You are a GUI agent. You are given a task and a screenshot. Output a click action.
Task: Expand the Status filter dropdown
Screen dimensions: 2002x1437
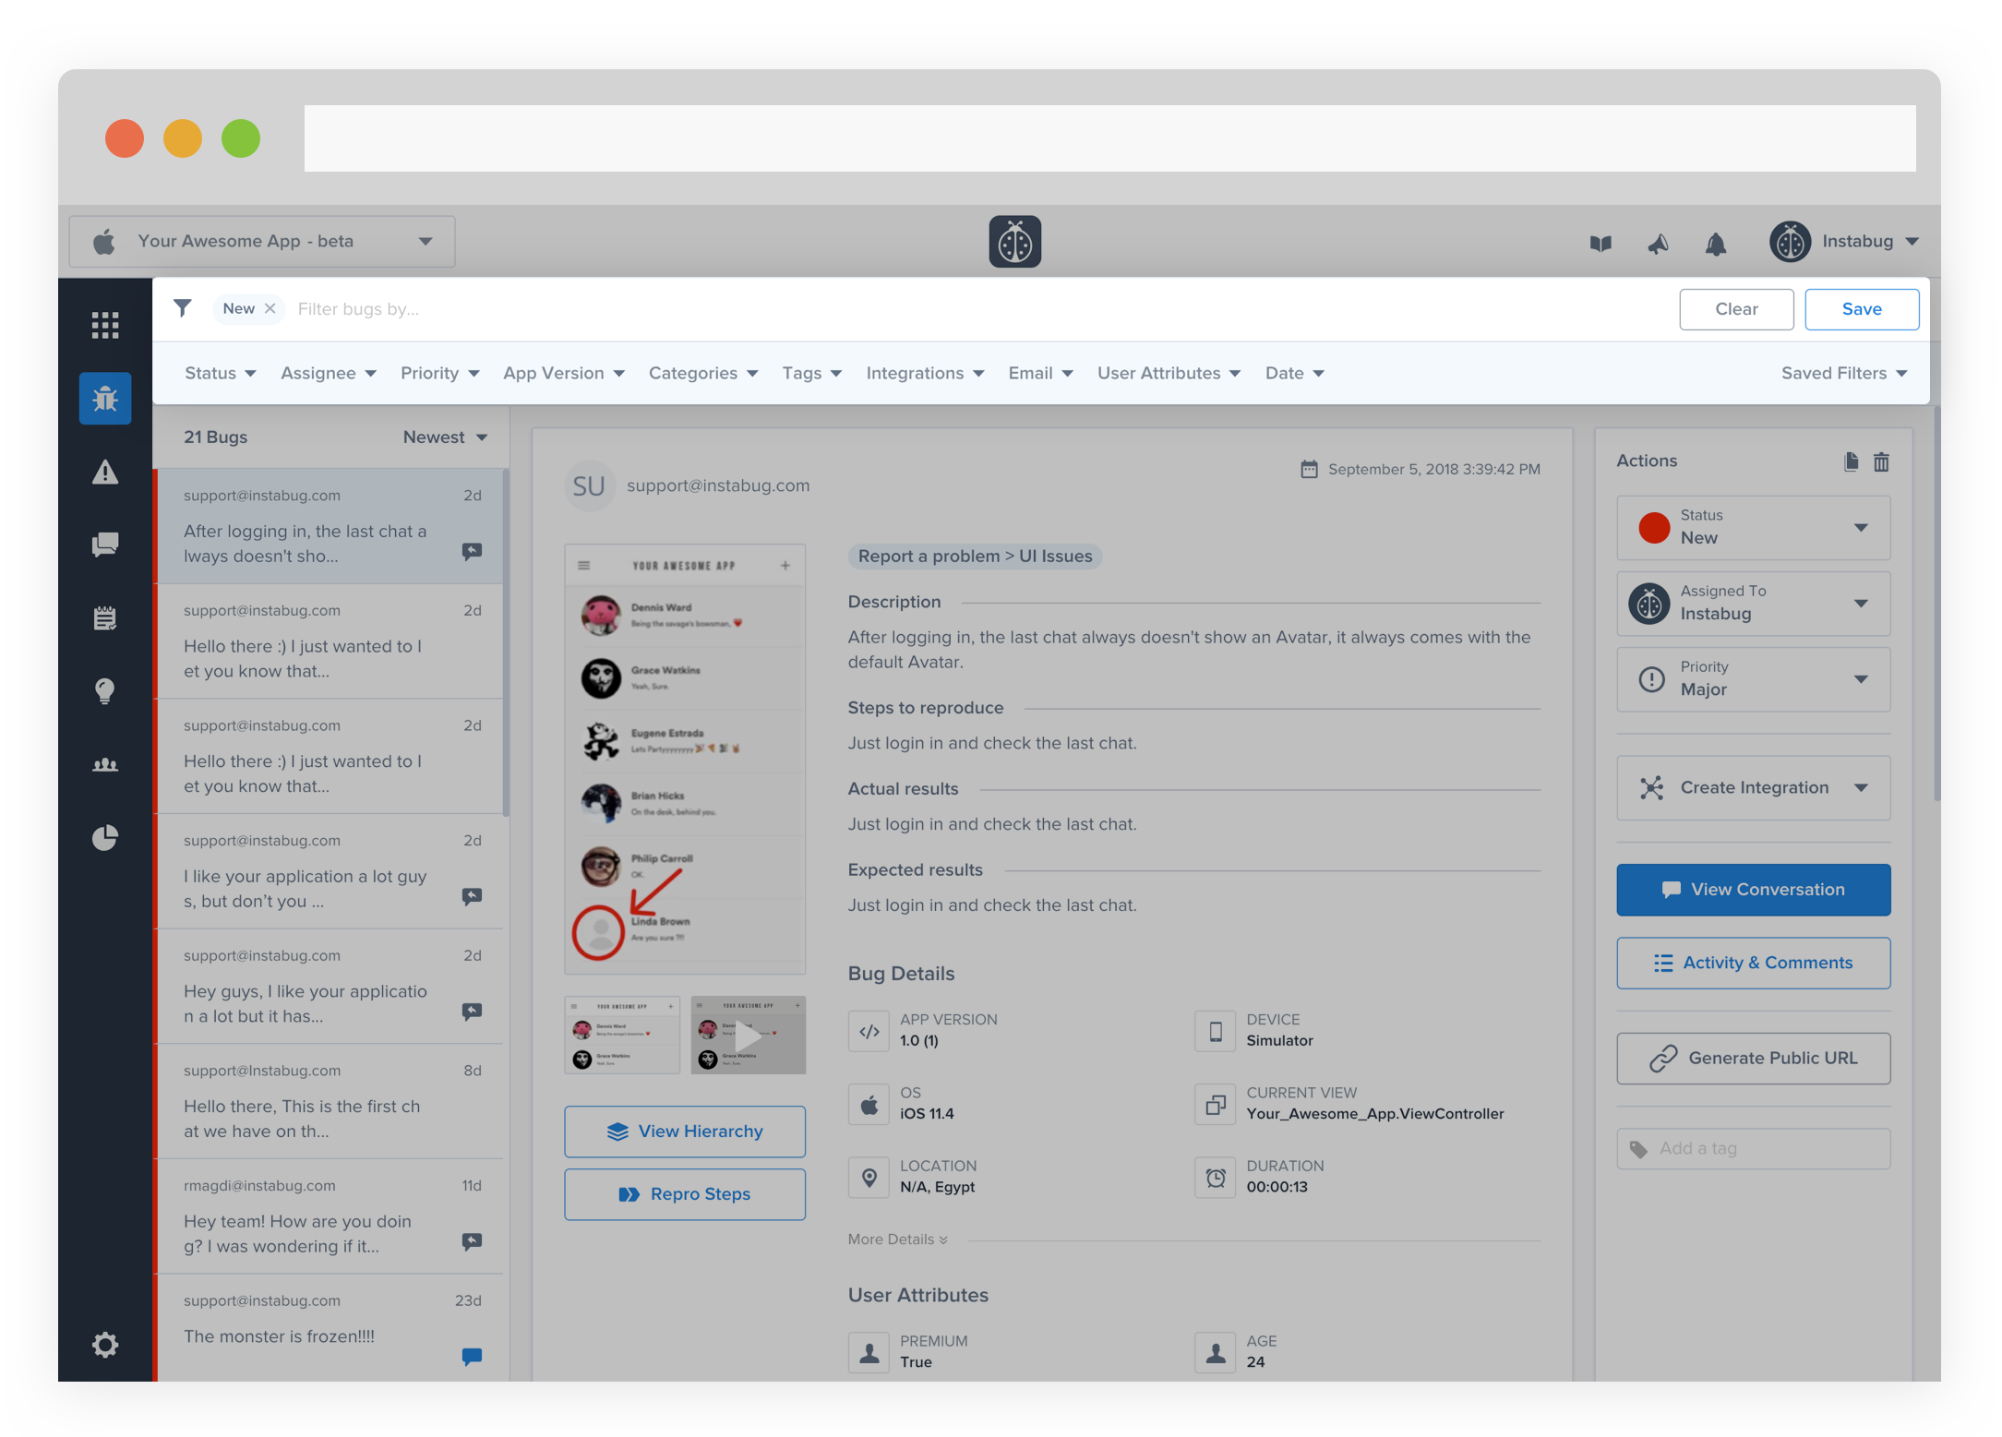220,373
